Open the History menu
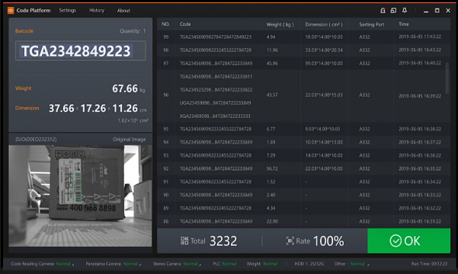The width and height of the screenshot is (458, 274). pos(97,11)
